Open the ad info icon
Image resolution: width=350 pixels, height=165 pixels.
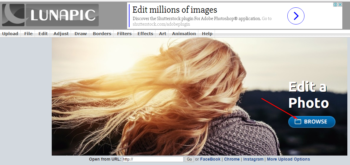tap(335, 4)
